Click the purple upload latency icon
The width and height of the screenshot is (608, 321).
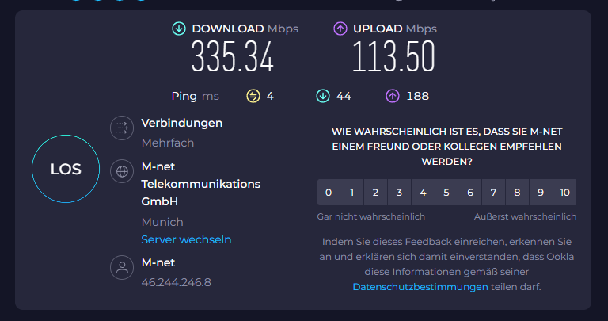393,96
